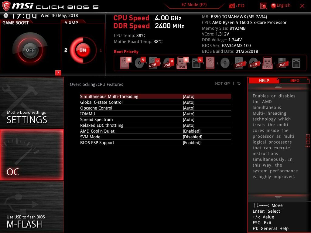This screenshot has width=311, height=233.
Task: Switch to the INFO tab
Action: coord(295,80)
